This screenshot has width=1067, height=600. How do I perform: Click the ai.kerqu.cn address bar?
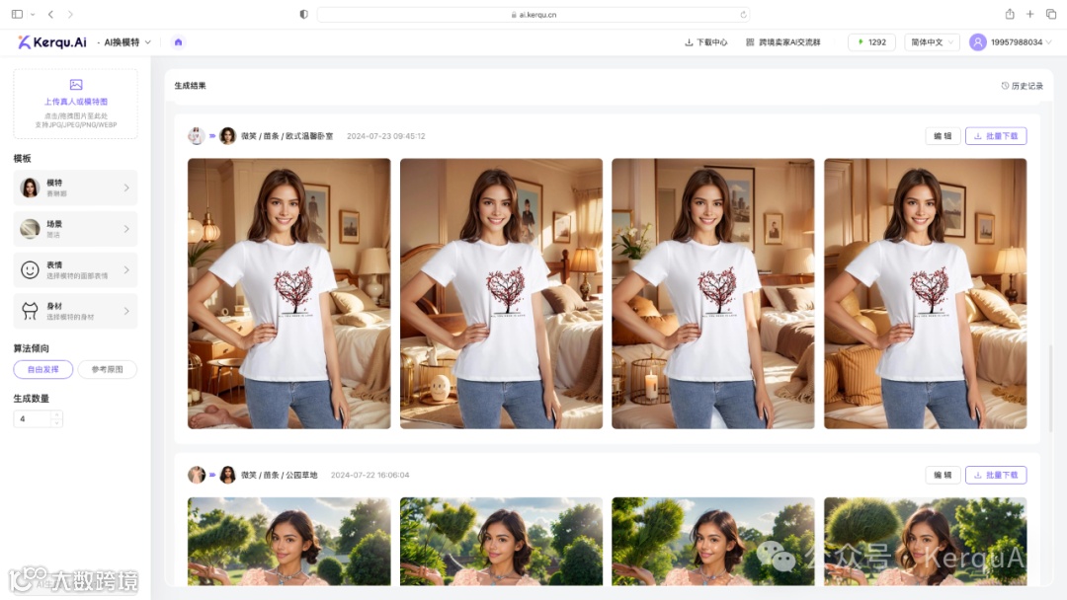click(x=533, y=14)
